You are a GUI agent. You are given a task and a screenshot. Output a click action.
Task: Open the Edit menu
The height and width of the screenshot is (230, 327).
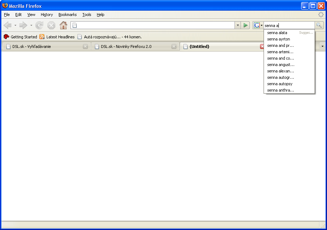18,15
